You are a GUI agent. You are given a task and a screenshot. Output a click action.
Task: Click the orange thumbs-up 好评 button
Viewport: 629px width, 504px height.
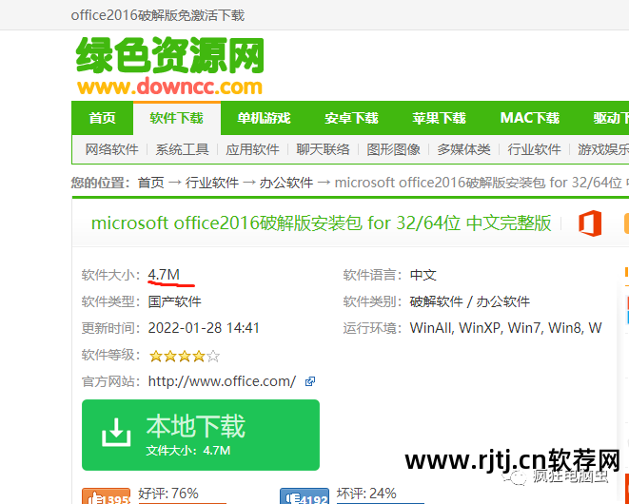coord(106,496)
